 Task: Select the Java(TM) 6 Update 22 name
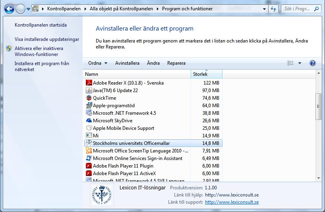tap(115, 91)
